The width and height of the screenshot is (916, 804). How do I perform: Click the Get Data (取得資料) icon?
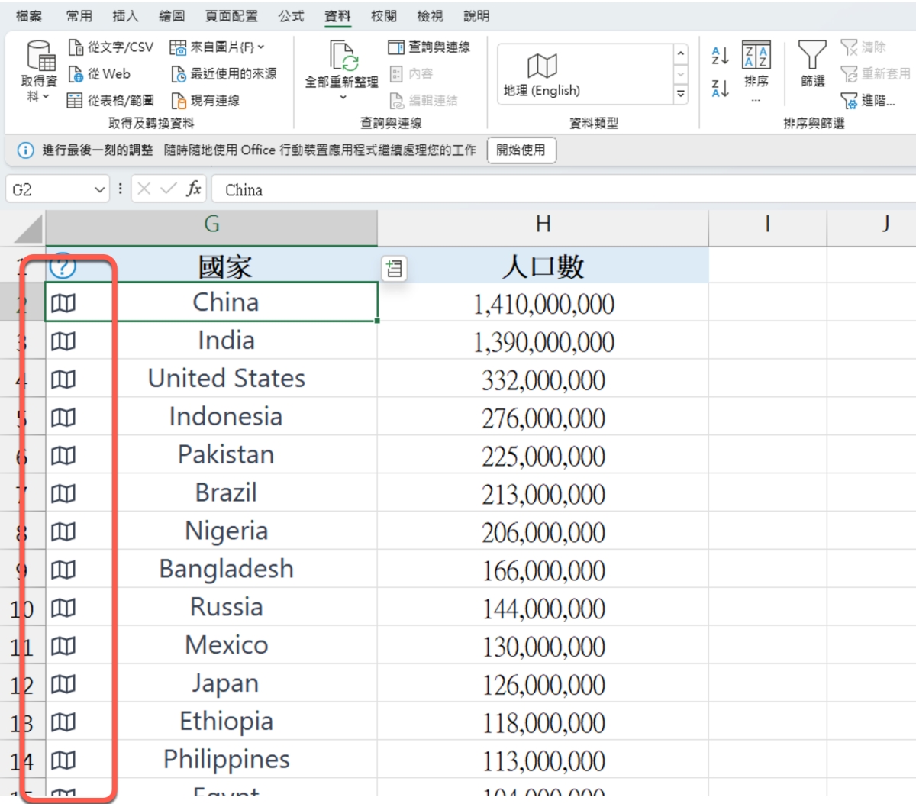(39, 57)
